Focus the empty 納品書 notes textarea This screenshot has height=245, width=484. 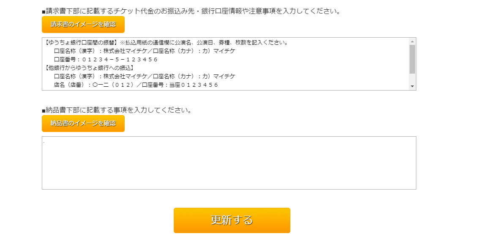229,165
